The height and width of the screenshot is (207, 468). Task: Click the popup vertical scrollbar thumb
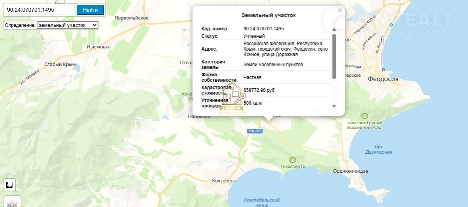point(334,56)
